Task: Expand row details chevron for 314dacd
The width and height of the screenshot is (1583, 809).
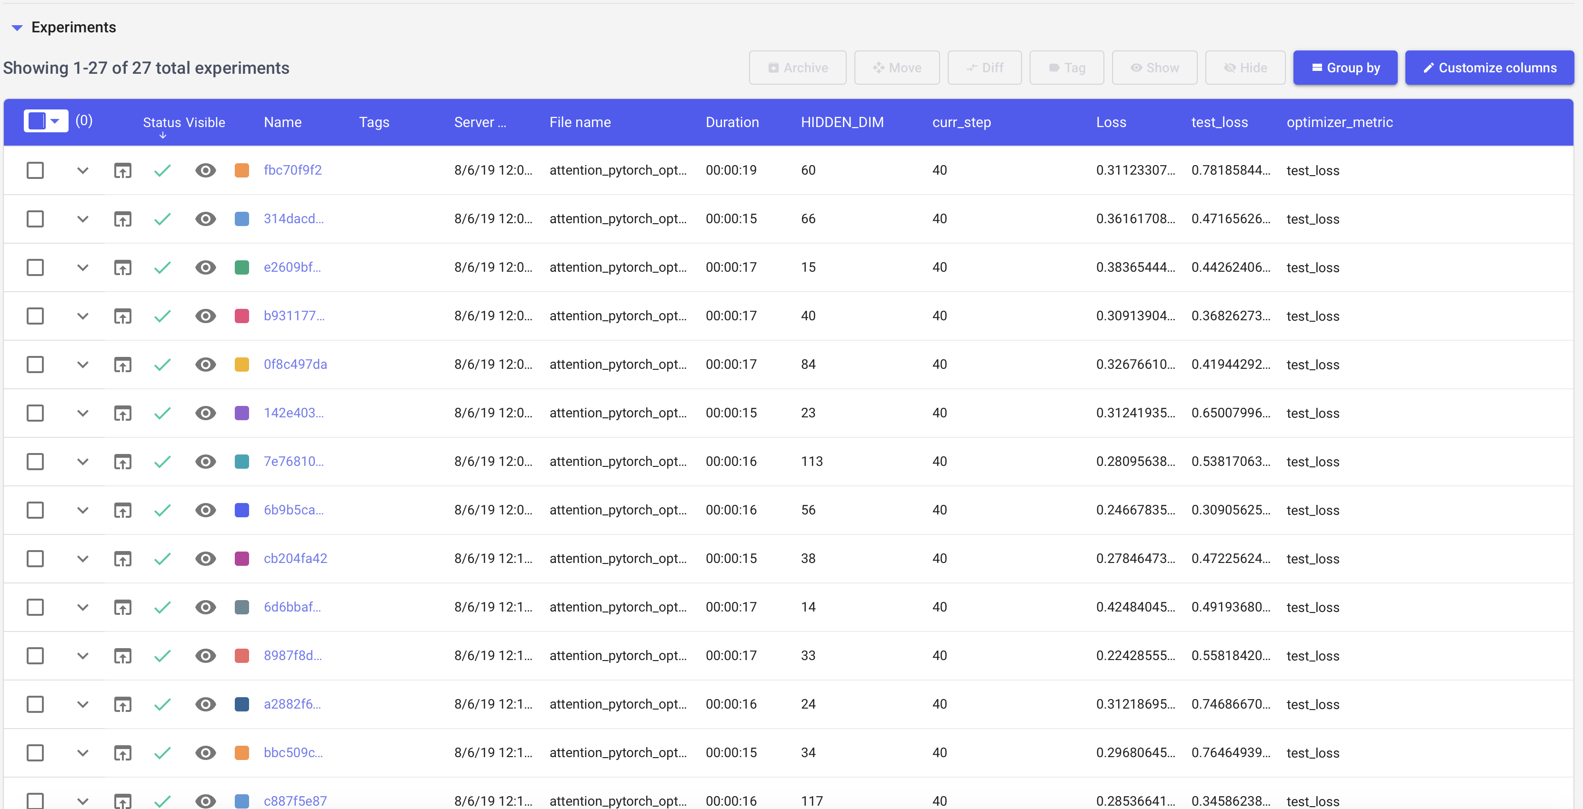Action: pyautogui.click(x=82, y=219)
